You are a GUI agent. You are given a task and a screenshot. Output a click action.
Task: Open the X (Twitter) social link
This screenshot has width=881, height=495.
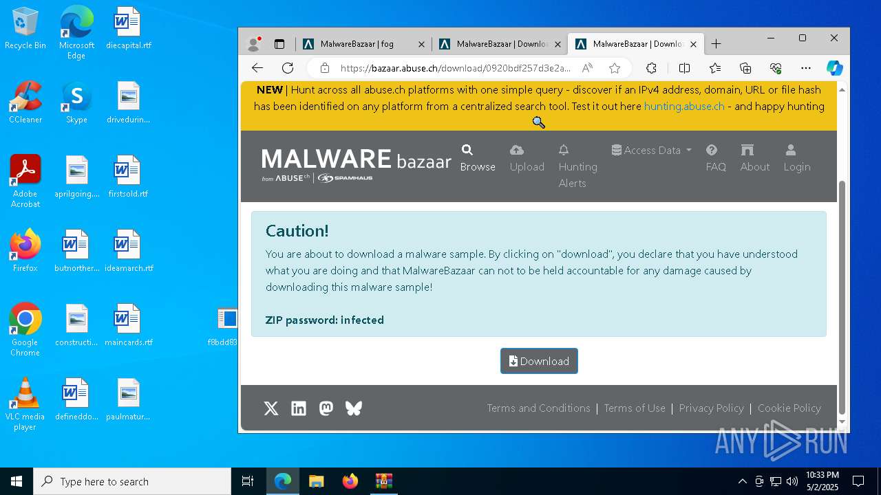[271, 408]
